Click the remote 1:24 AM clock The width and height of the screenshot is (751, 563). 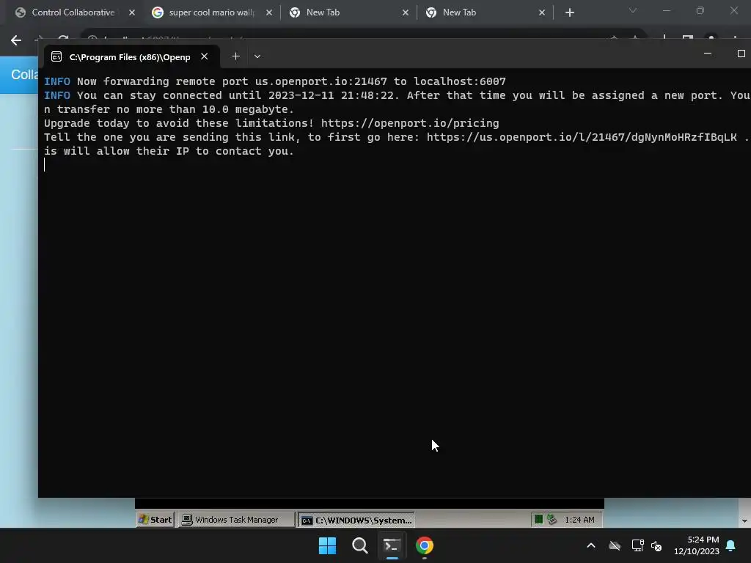point(579,520)
